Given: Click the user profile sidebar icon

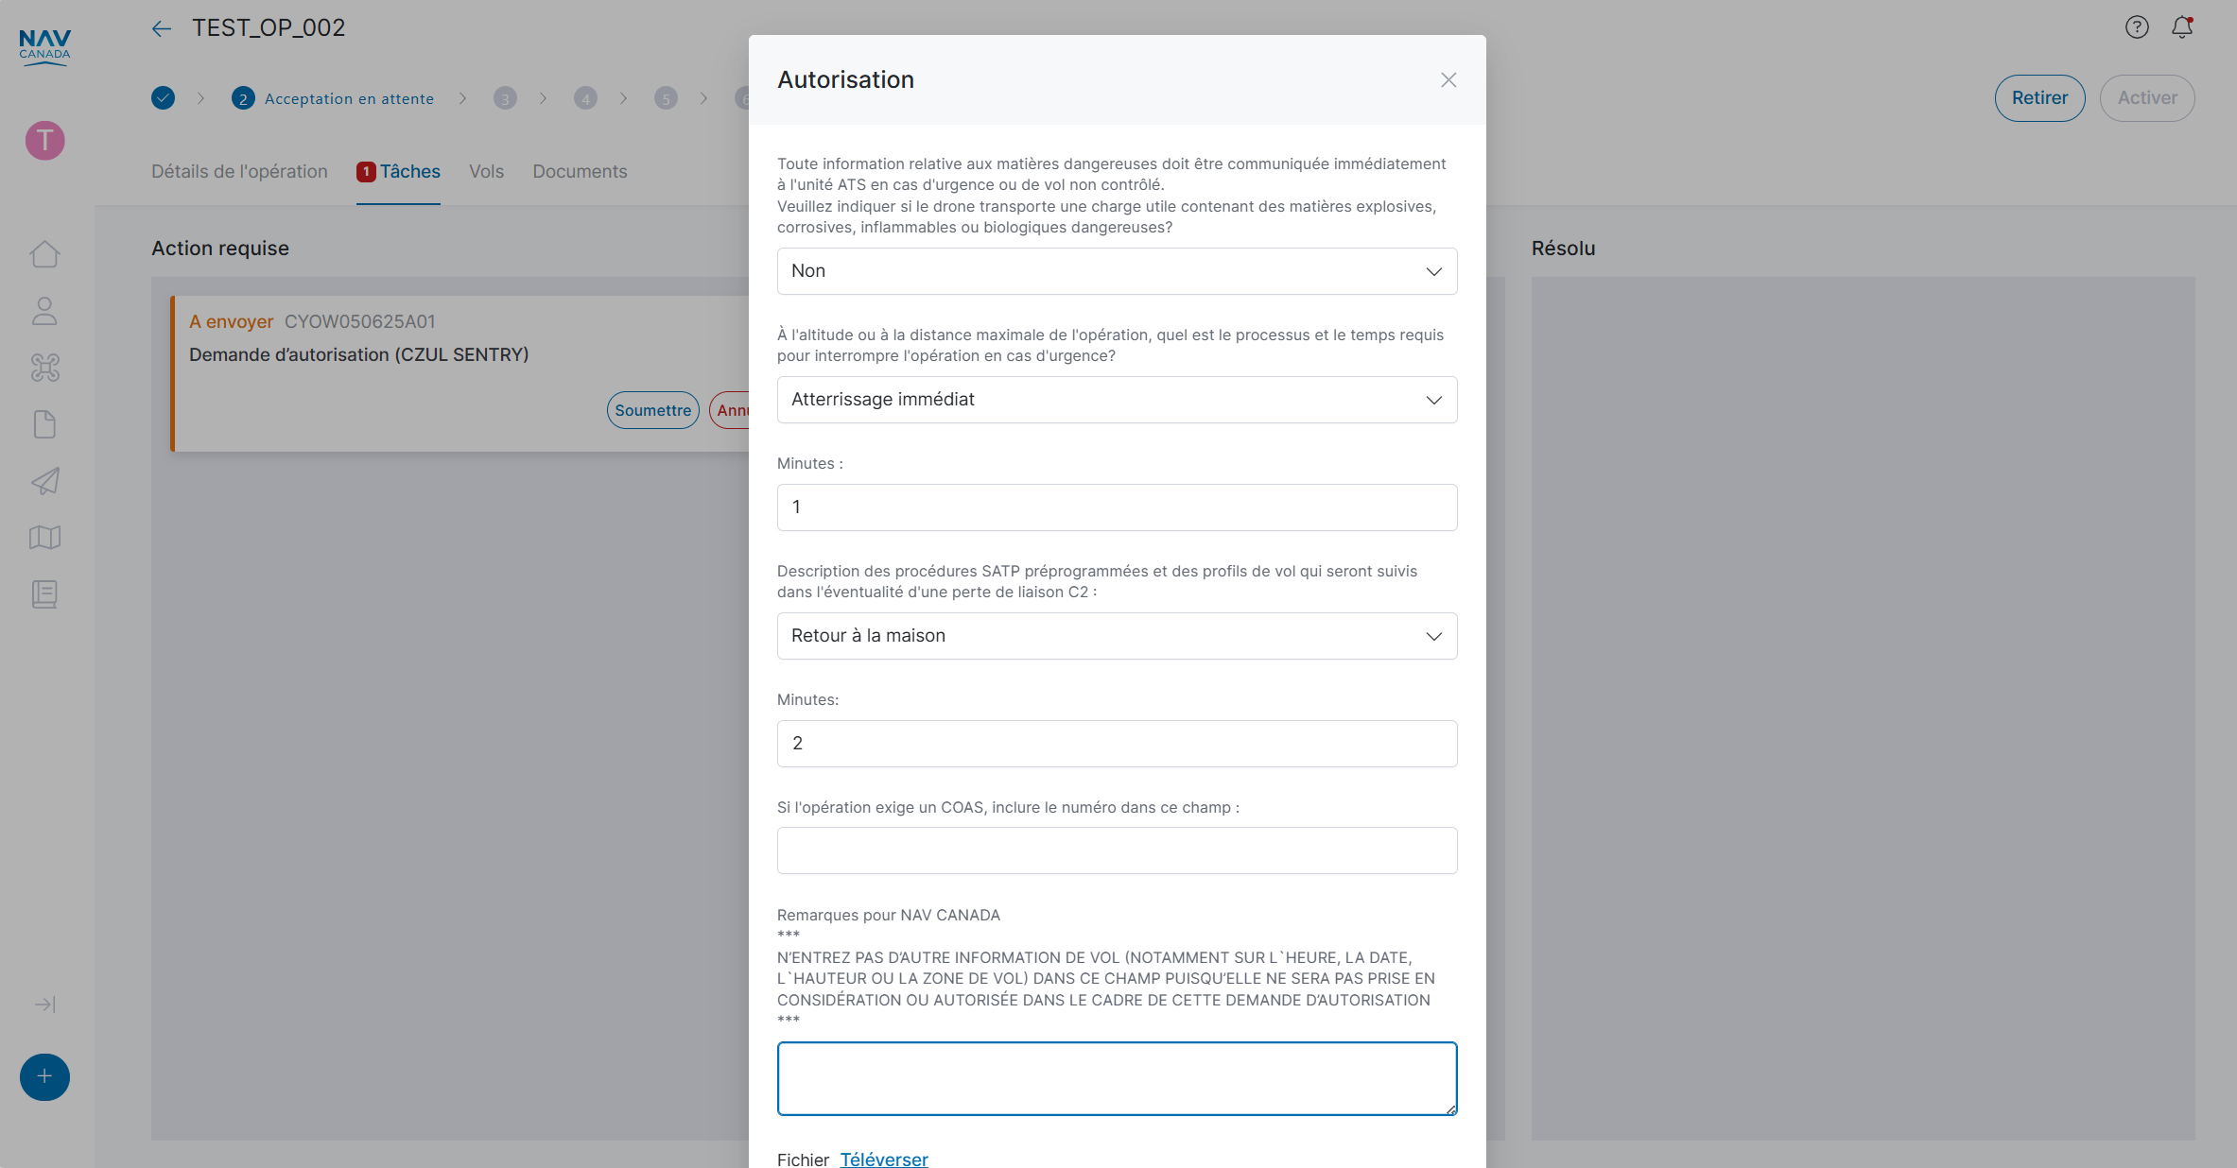Looking at the screenshot, I should (x=44, y=311).
